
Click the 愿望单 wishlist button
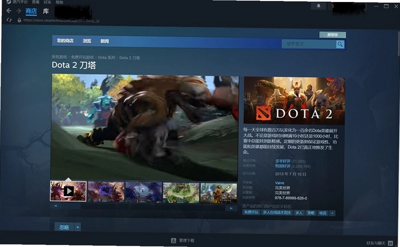tap(332, 34)
